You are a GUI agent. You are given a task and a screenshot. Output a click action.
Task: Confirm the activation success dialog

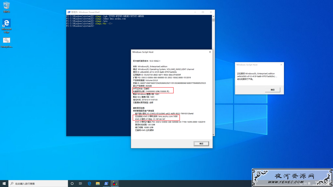273,90
